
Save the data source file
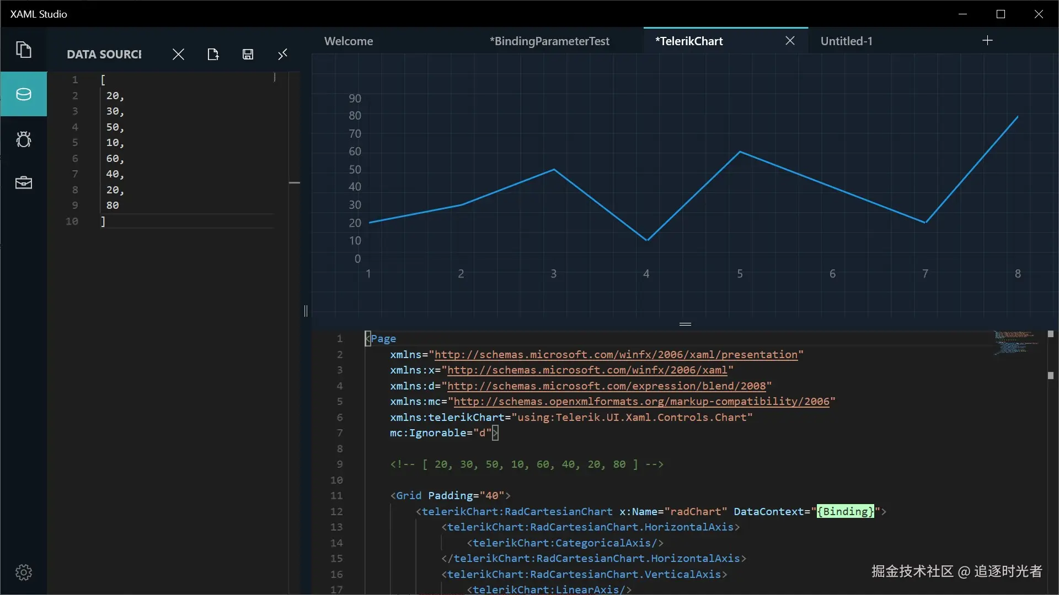pos(248,54)
